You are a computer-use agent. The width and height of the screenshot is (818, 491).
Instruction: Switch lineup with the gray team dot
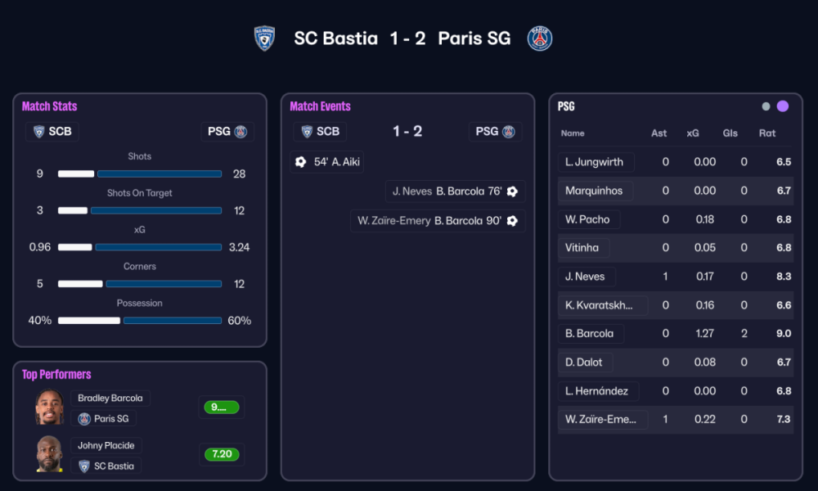tap(766, 106)
